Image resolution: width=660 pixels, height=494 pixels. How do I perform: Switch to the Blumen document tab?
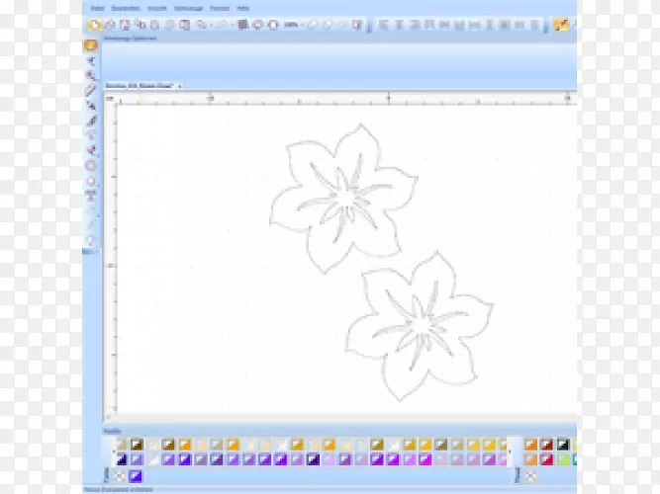(x=138, y=86)
